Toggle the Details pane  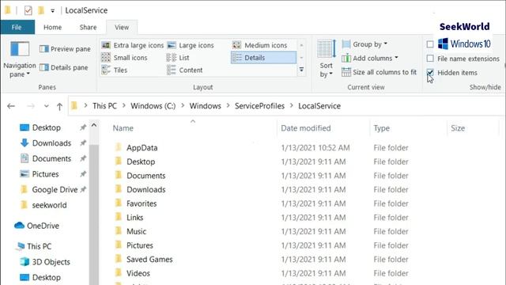coord(63,67)
